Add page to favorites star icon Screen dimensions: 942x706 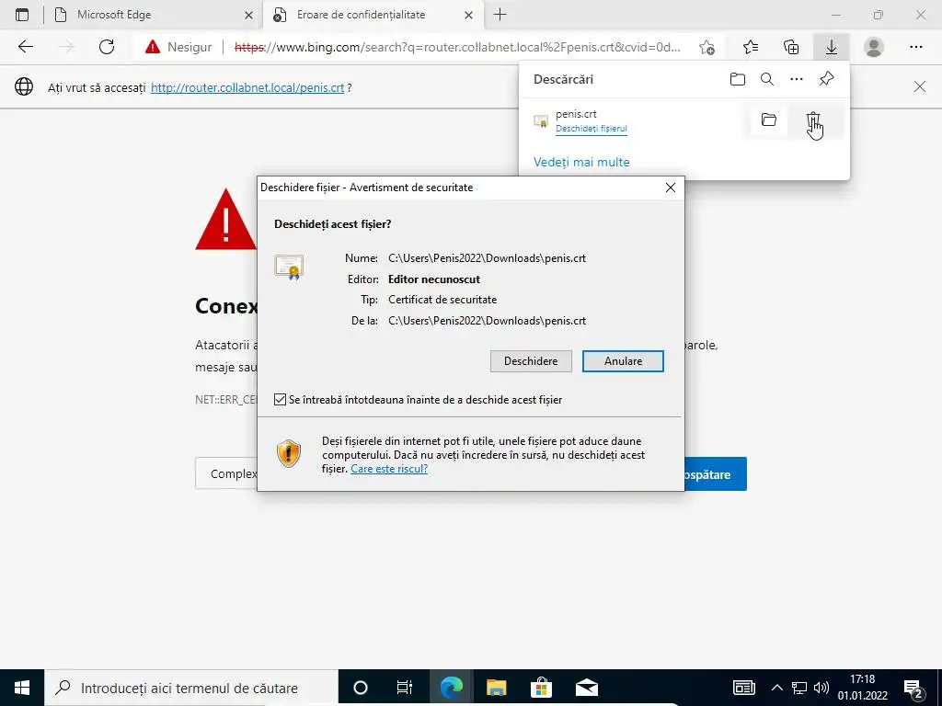point(707,47)
